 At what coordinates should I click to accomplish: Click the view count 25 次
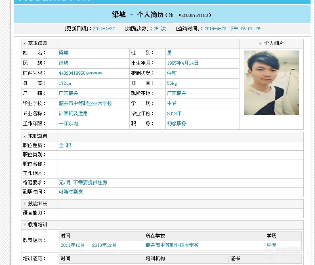pyautogui.click(x=160, y=29)
